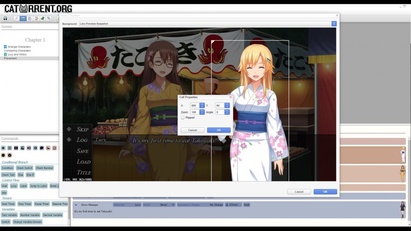411x231 pixels.
Task: Click the gear command category icon
Action: pyautogui.click(x=3, y=155)
